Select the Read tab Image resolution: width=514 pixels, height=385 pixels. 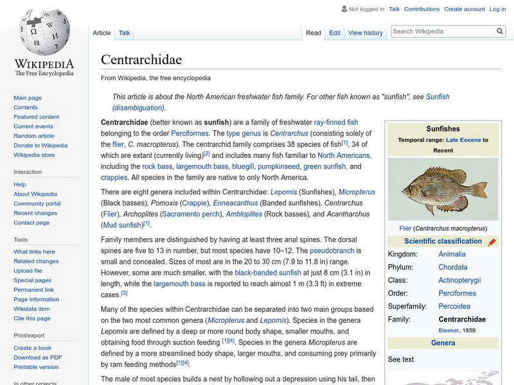point(314,33)
